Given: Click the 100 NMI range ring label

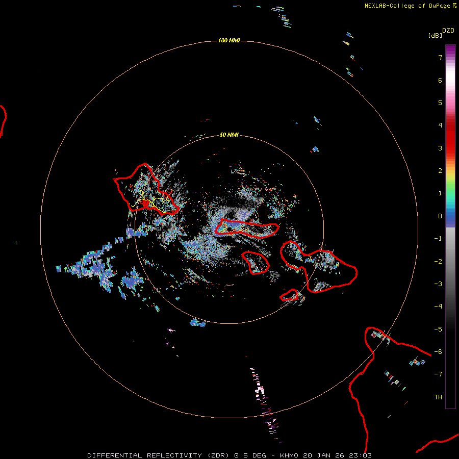Looking at the screenshot, I should pos(229,40).
